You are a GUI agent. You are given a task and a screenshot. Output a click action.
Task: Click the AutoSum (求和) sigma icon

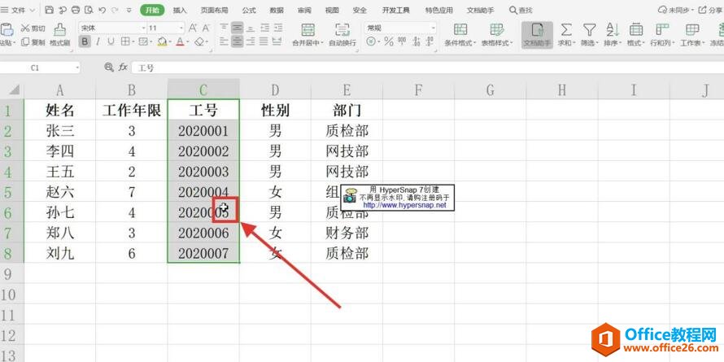pyautogui.click(x=566, y=30)
